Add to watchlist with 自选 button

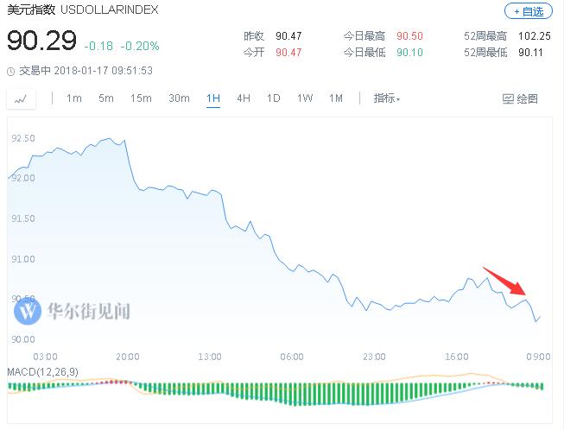coord(527,11)
